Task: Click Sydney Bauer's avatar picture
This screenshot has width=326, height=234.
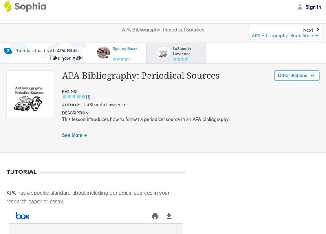Action: [104, 53]
